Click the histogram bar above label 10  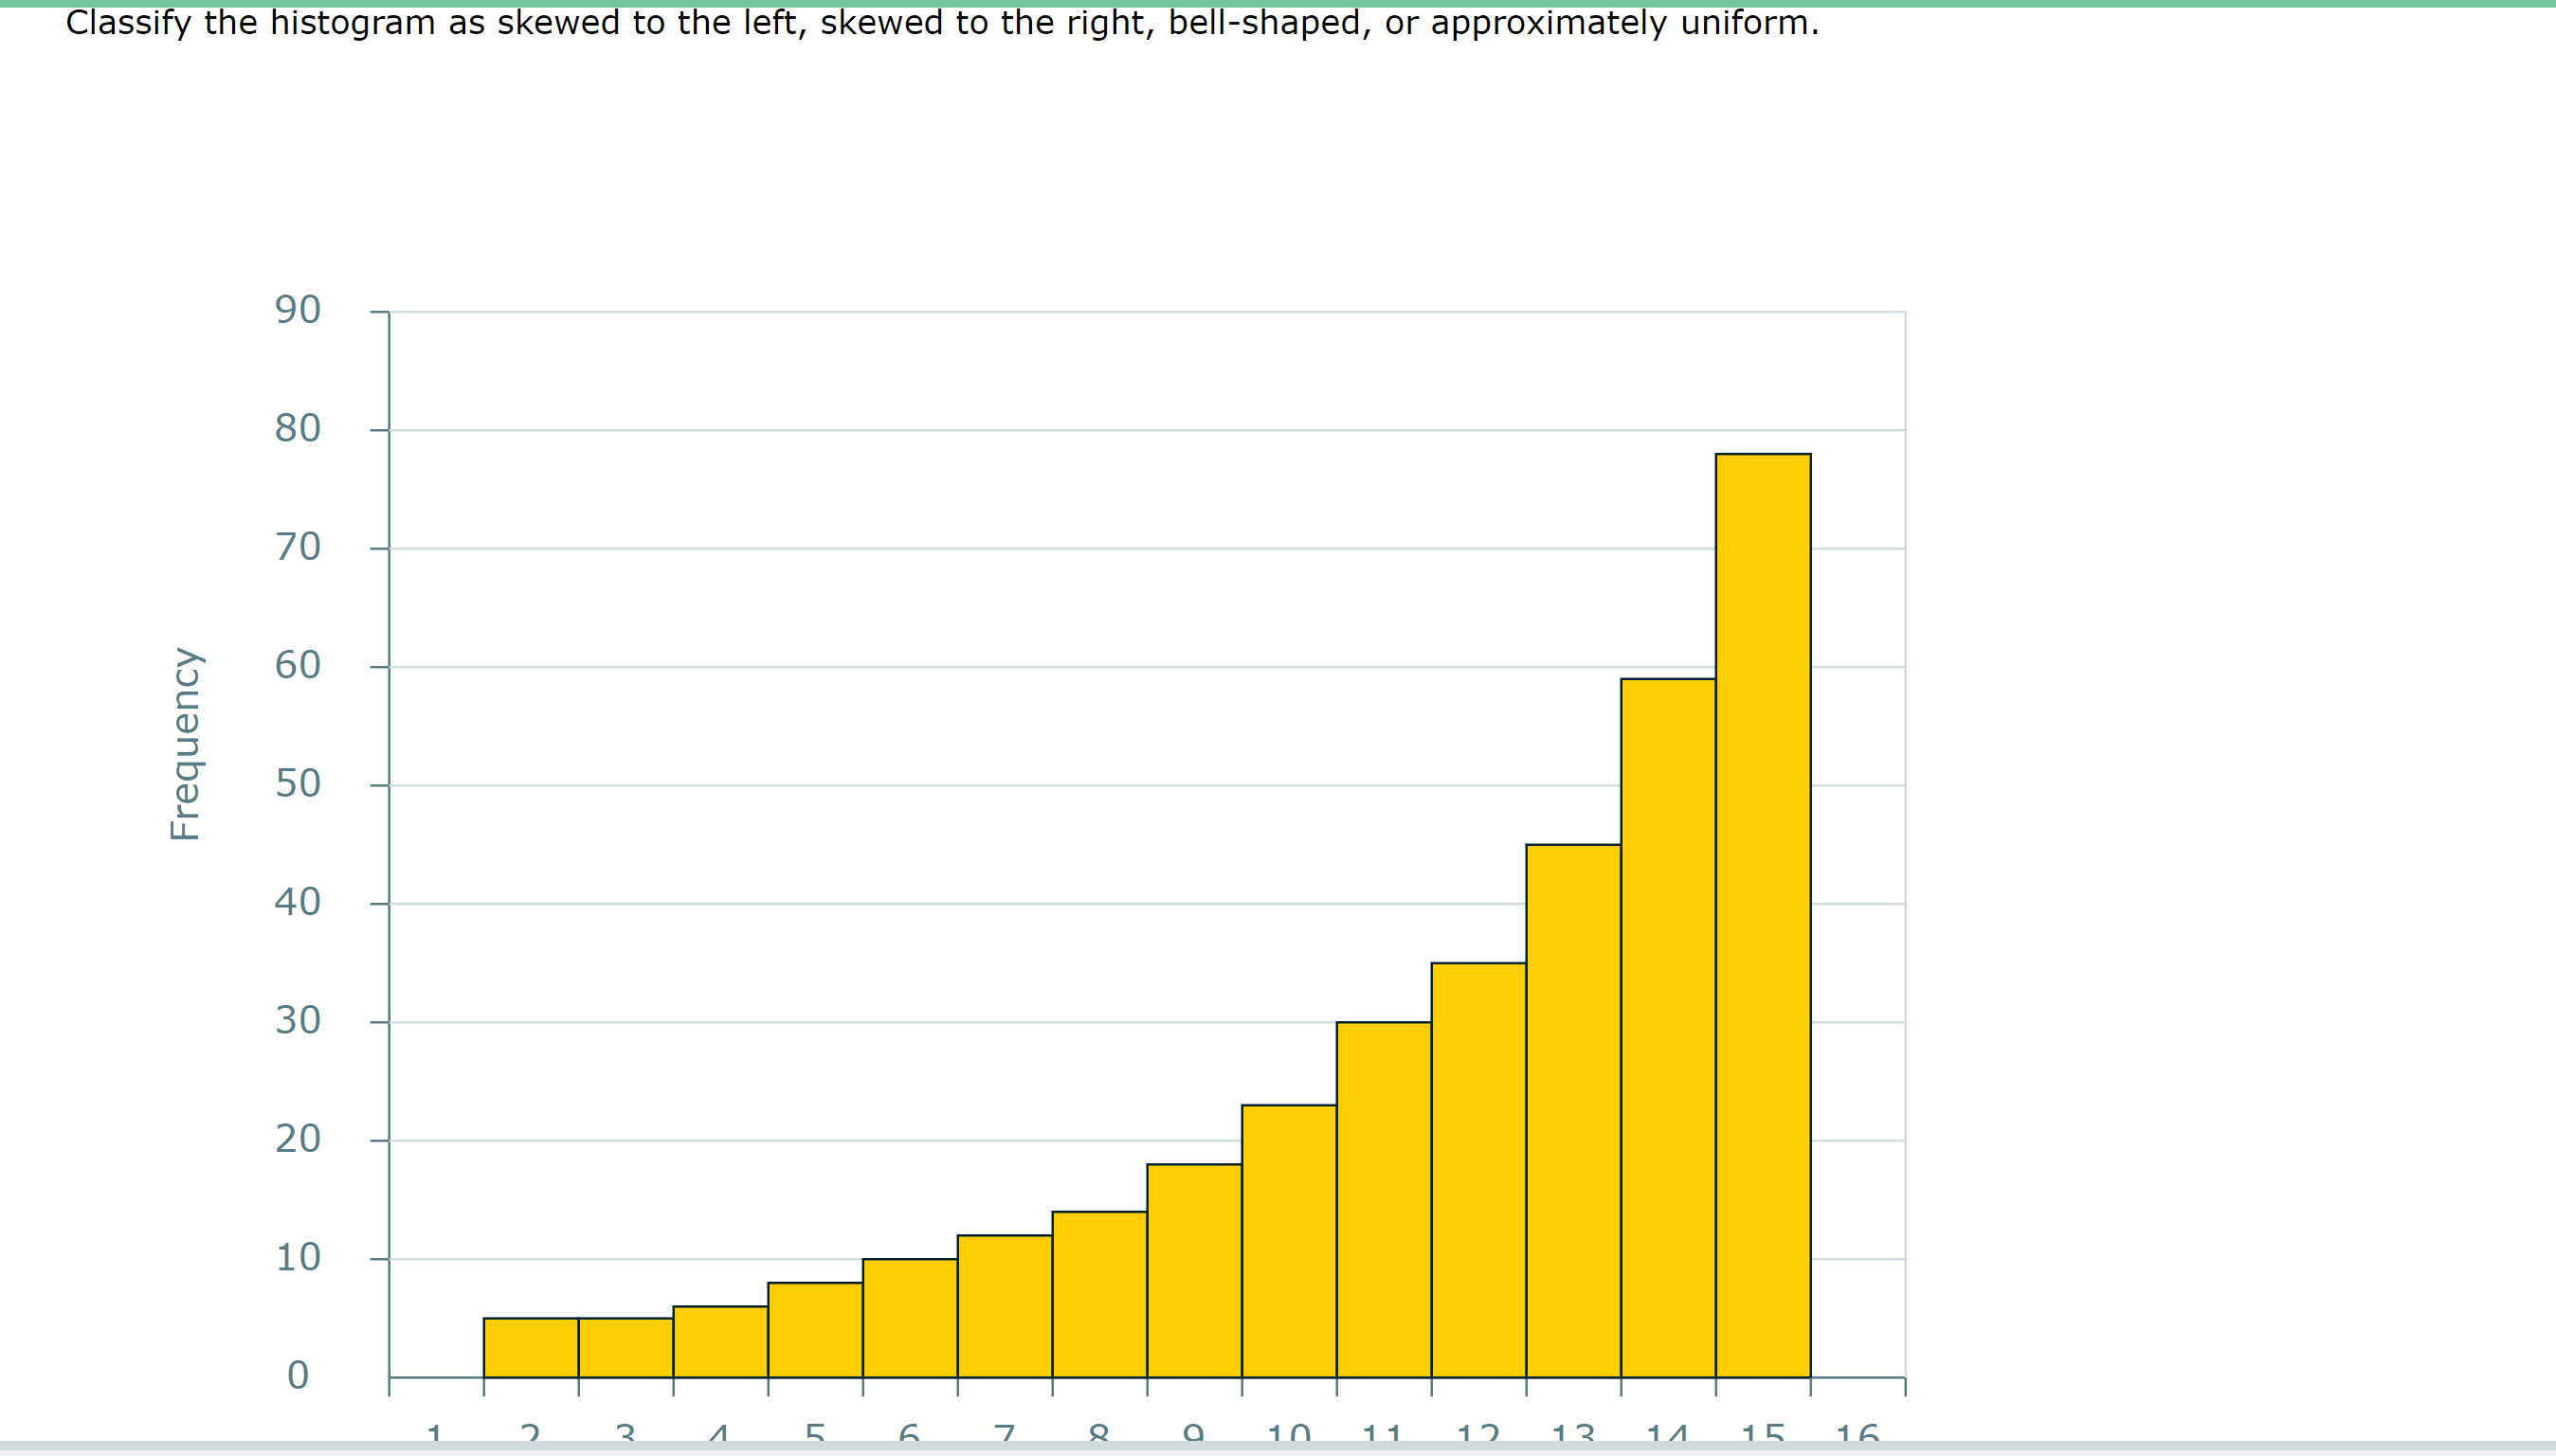coord(1289,1241)
